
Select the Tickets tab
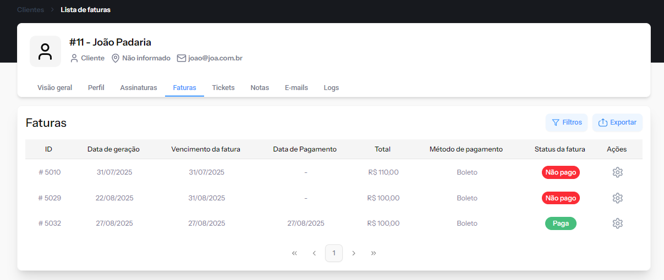(223, 88)
